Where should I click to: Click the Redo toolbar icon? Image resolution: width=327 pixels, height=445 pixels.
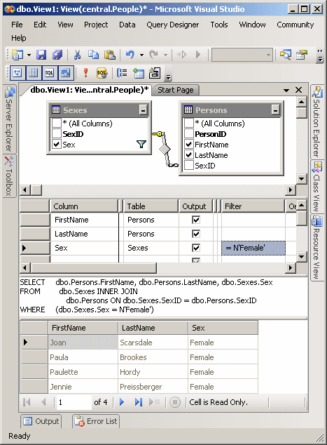click(x=154, y=55)
